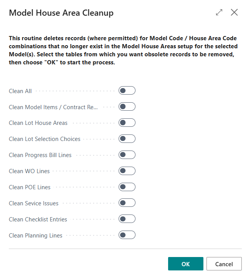The width and height of the screenshot is (251, 280).
Task: Select the Clean Planning Lines label text
Action: coord(36,236)
